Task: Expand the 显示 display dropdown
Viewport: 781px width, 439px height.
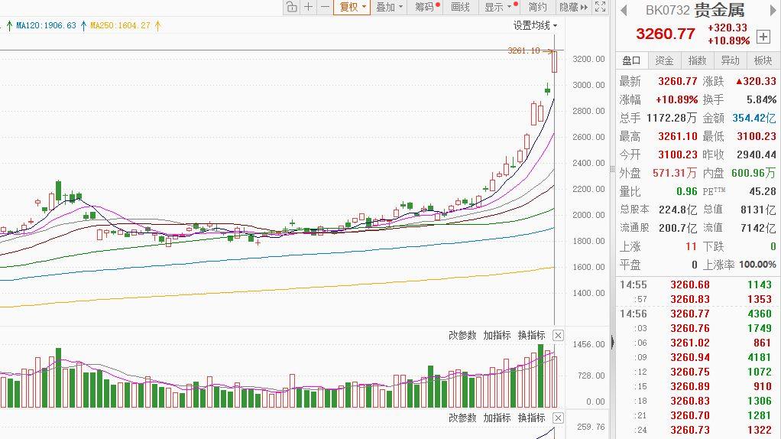Action: (x=500, y=7)
